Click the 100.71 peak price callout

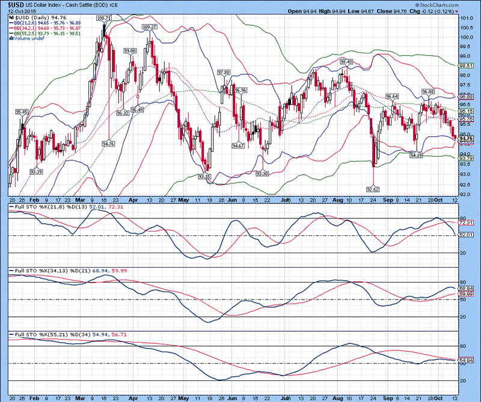[x=104, y=19]
